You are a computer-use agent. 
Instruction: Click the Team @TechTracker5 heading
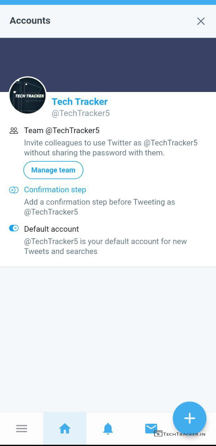click(62, 131)
